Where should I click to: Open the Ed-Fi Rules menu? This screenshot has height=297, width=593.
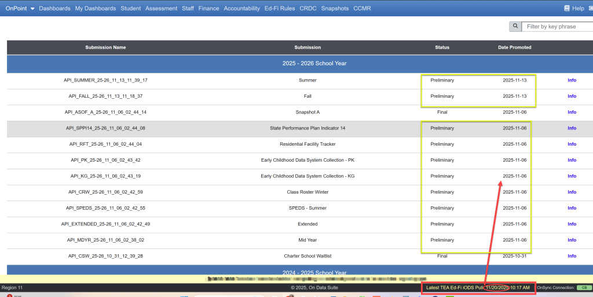280,9
